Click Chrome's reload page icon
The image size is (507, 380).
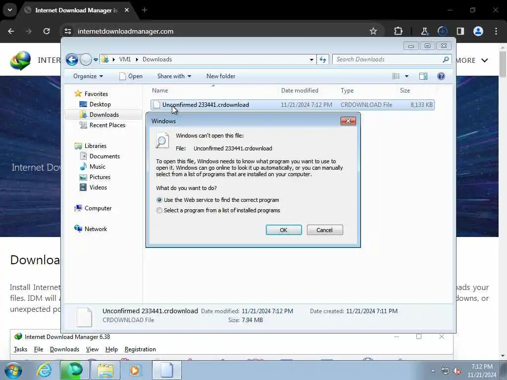pos(47,31)
